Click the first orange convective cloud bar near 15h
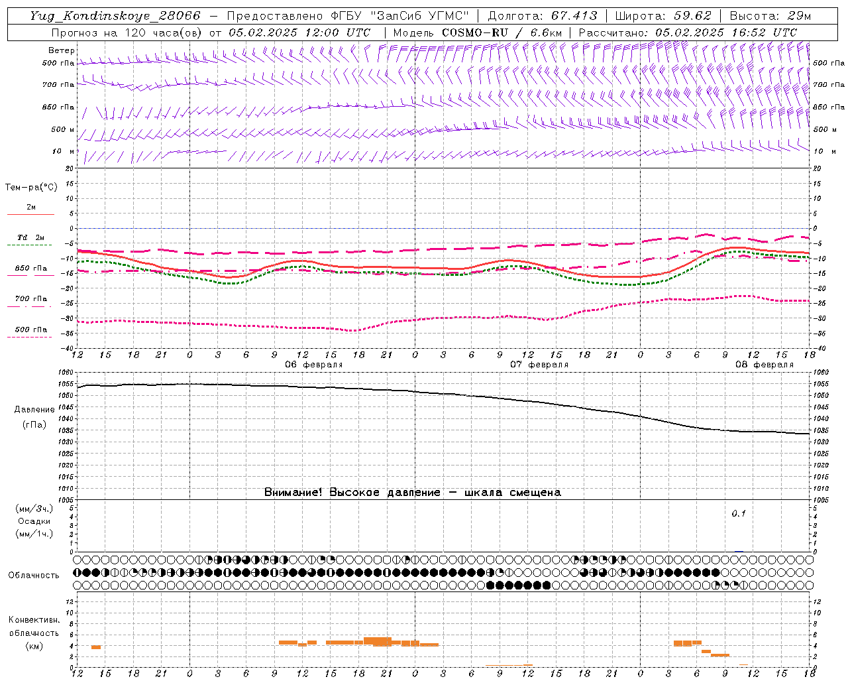Screen dimensions: 848x679 click(x=96, y=647)
